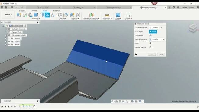Expand Počátek tree node

coord(6,38)
